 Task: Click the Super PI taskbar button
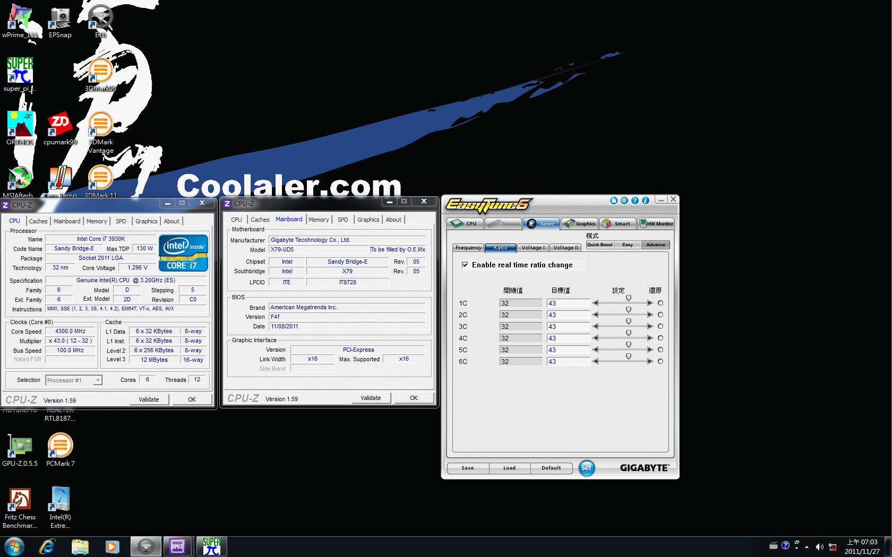(x=212, y=546)
